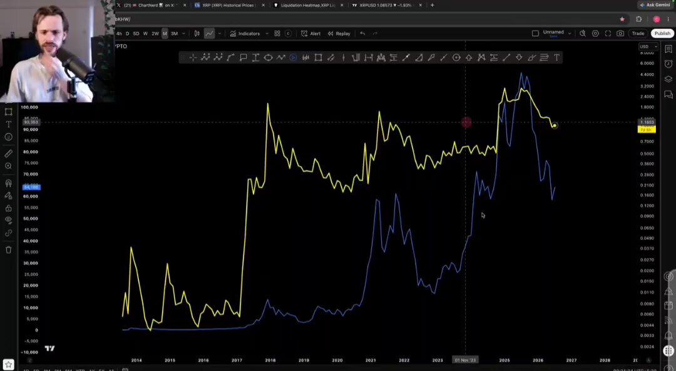Viewport: 676px width, 371px height.
Task: Switch to the candlestick chart style
Action: pos(197,34)
